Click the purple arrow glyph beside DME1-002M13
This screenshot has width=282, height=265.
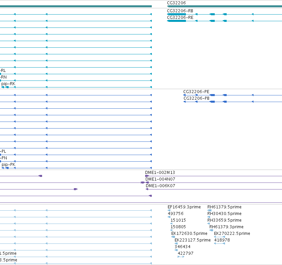(x=147, y=176)
